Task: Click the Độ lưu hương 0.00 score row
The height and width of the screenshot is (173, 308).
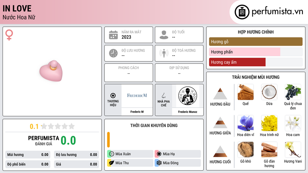Action: coord(76,155)
